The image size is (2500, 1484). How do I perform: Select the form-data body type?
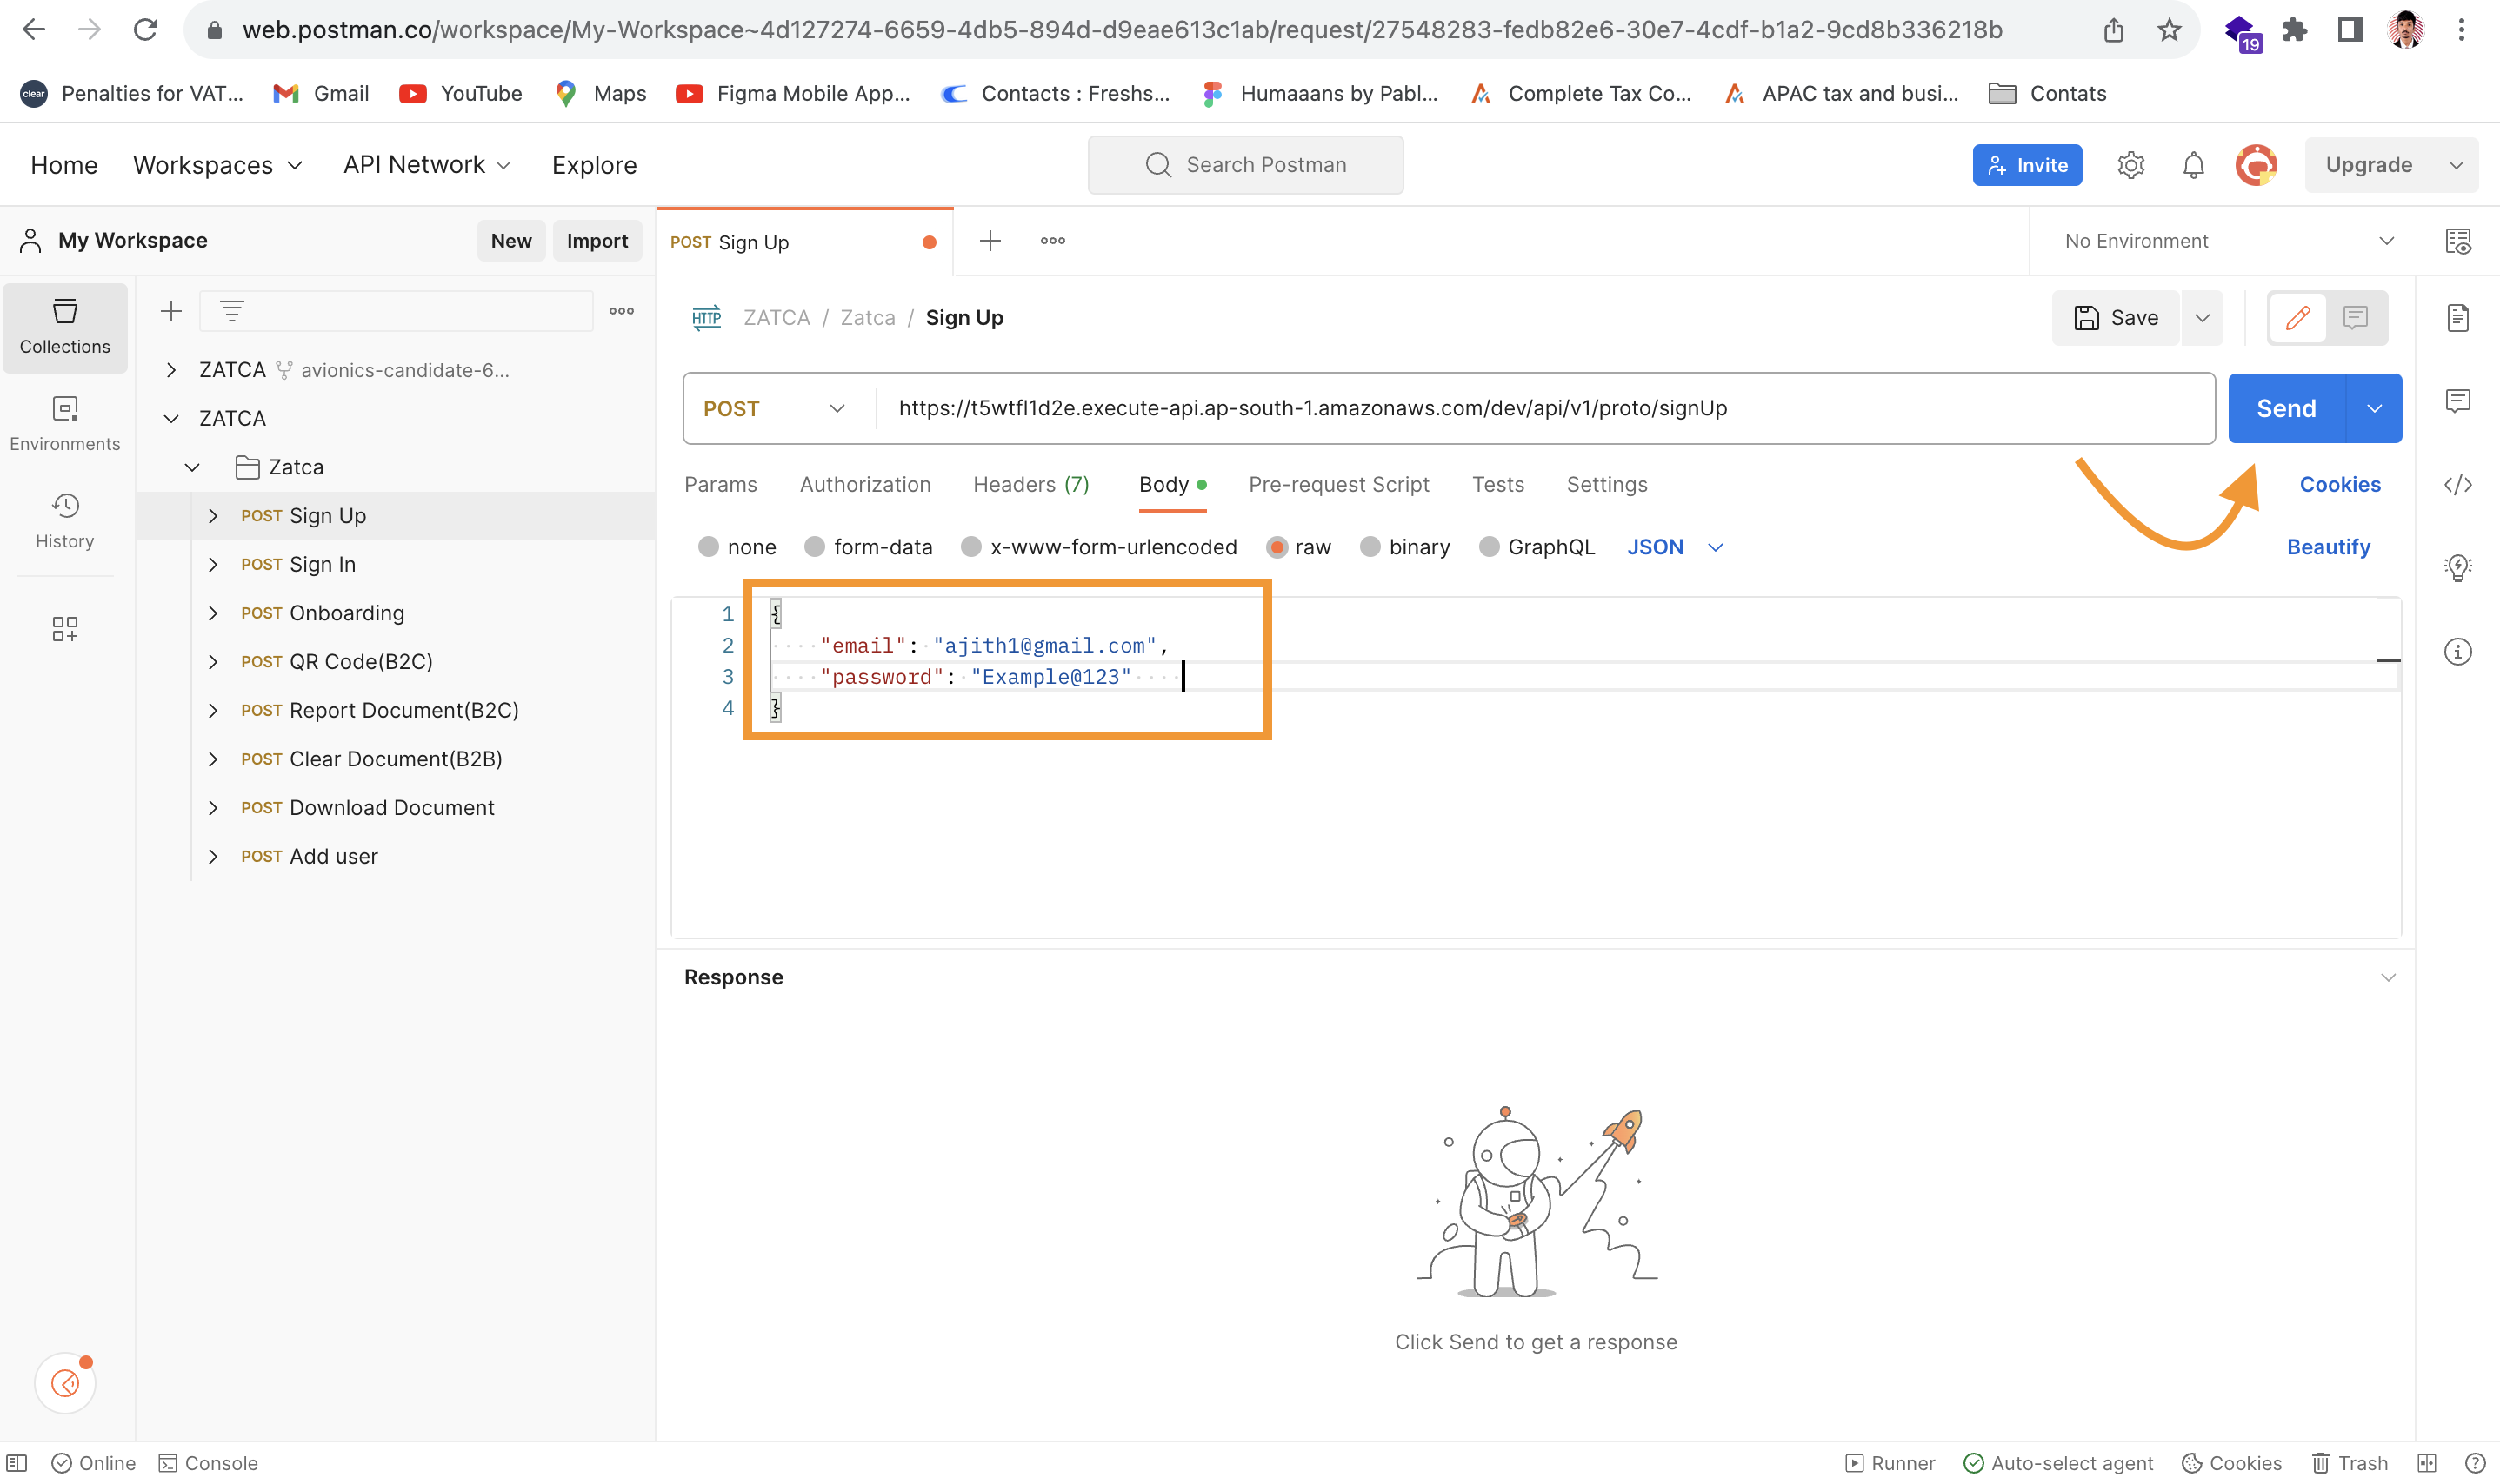[813, 547]
